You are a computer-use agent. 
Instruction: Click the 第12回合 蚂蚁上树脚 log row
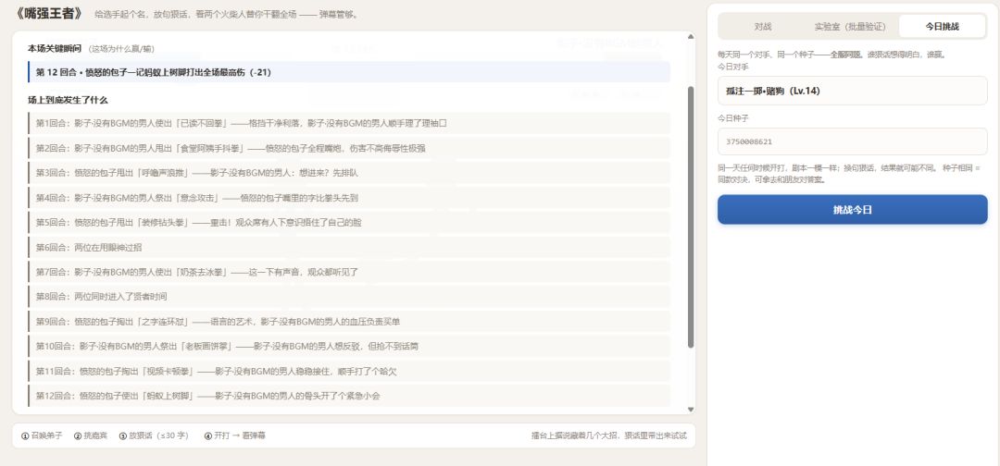click(x=349, y=396)
